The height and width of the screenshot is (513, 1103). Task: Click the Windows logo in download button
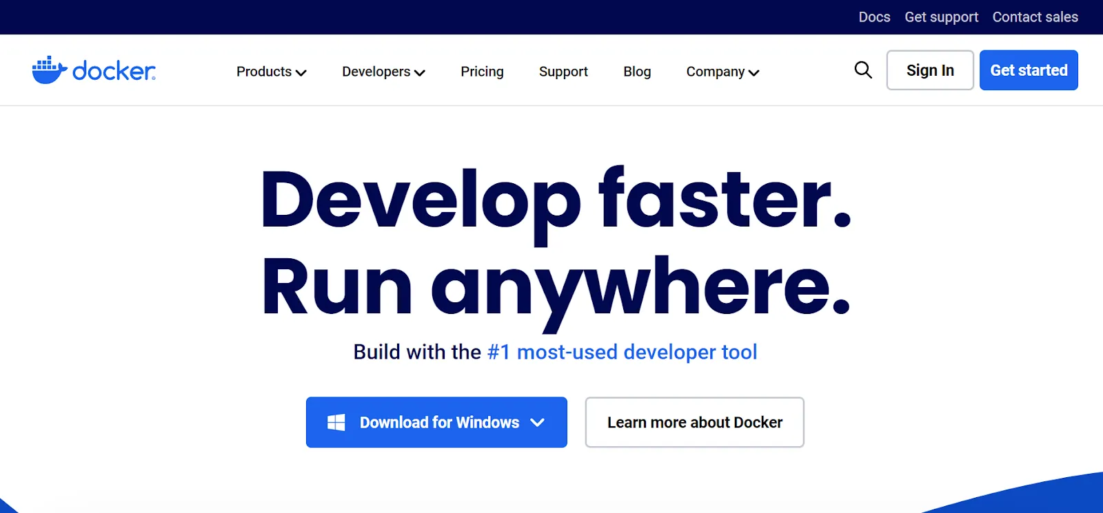pyautogui.click(x=336, y=422)
